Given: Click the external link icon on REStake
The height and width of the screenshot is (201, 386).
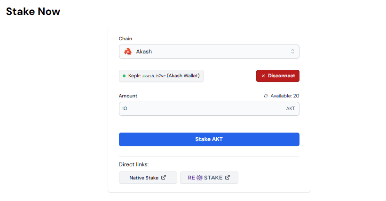Looking at the screenshot, I should [228, 178].
